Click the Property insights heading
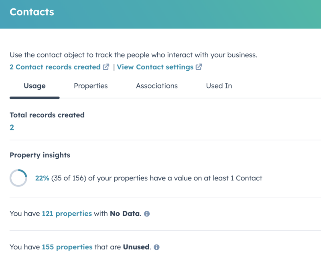The image size is (321, 263). pos(40,155)
